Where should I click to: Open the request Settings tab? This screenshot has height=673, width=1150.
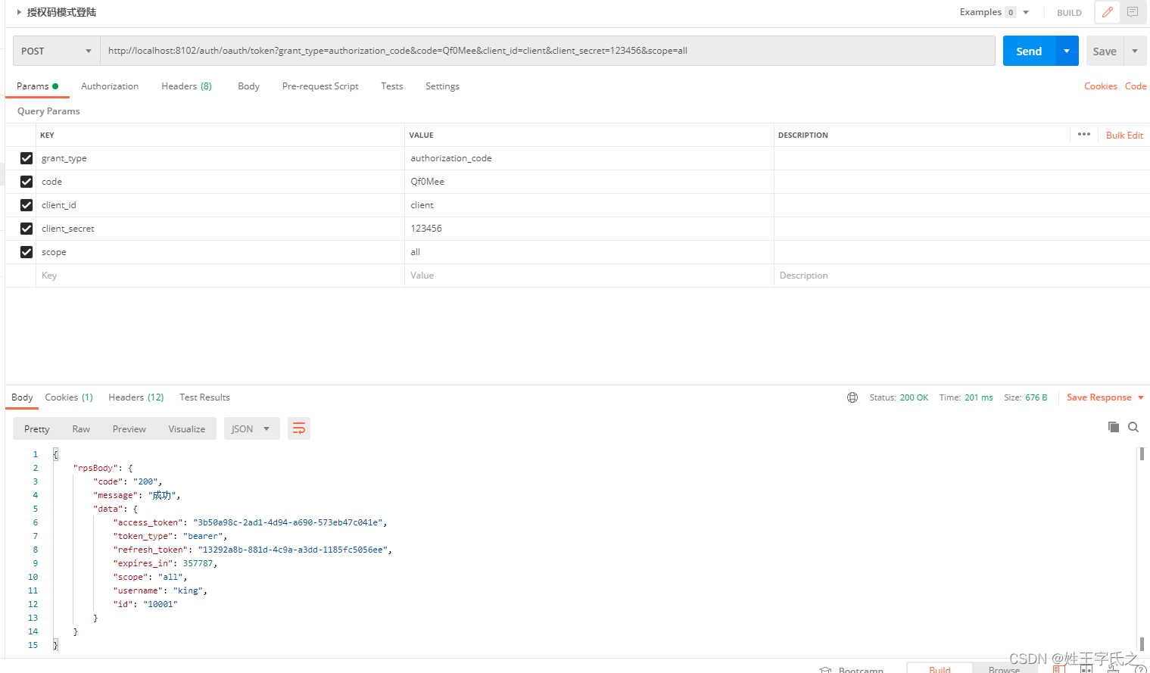tap(442, 86)
